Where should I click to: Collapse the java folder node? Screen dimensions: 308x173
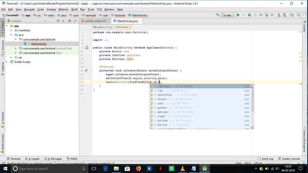(11, 35)
